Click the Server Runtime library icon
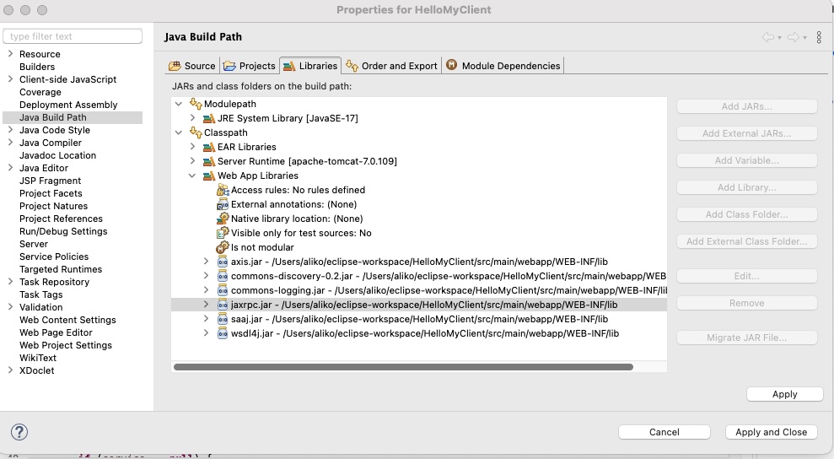Viewport: 834px width, 459px height. click(209, 161)
